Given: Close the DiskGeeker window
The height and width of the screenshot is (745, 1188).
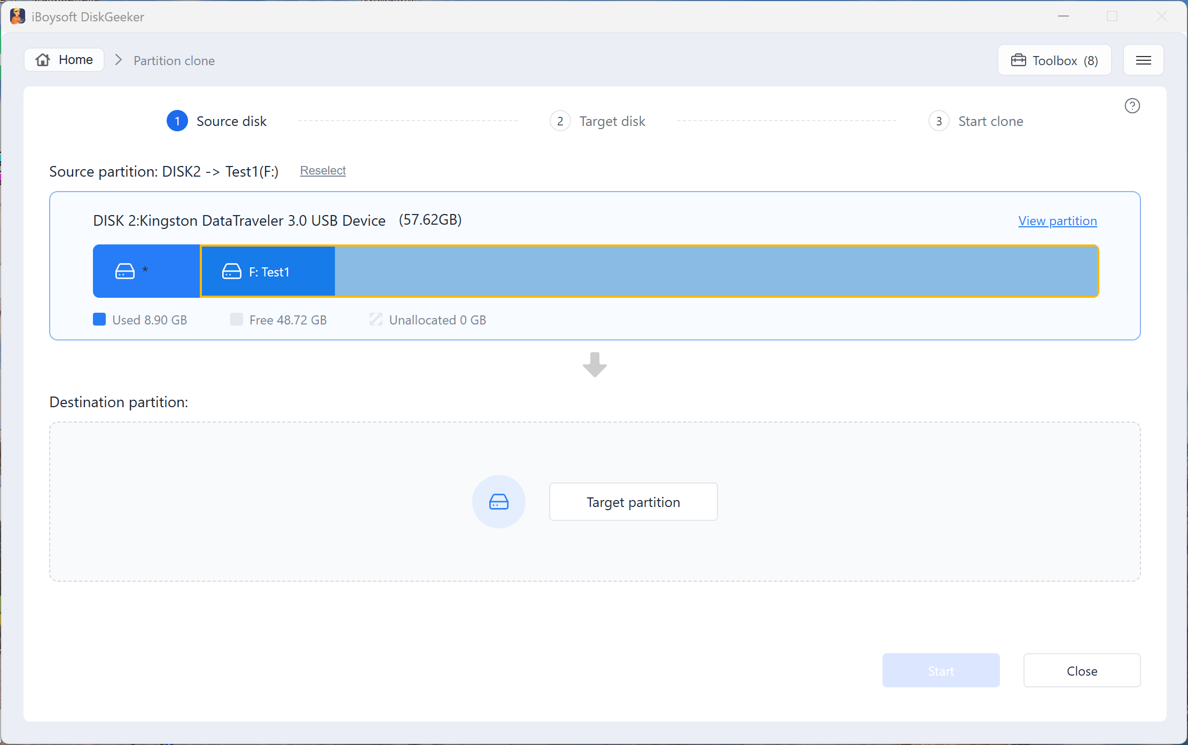Looking at the screenshot, I should pos(1161,16).
